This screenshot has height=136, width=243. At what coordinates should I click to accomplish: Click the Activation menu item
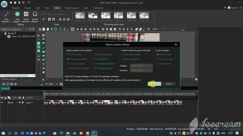coord(98,8)
